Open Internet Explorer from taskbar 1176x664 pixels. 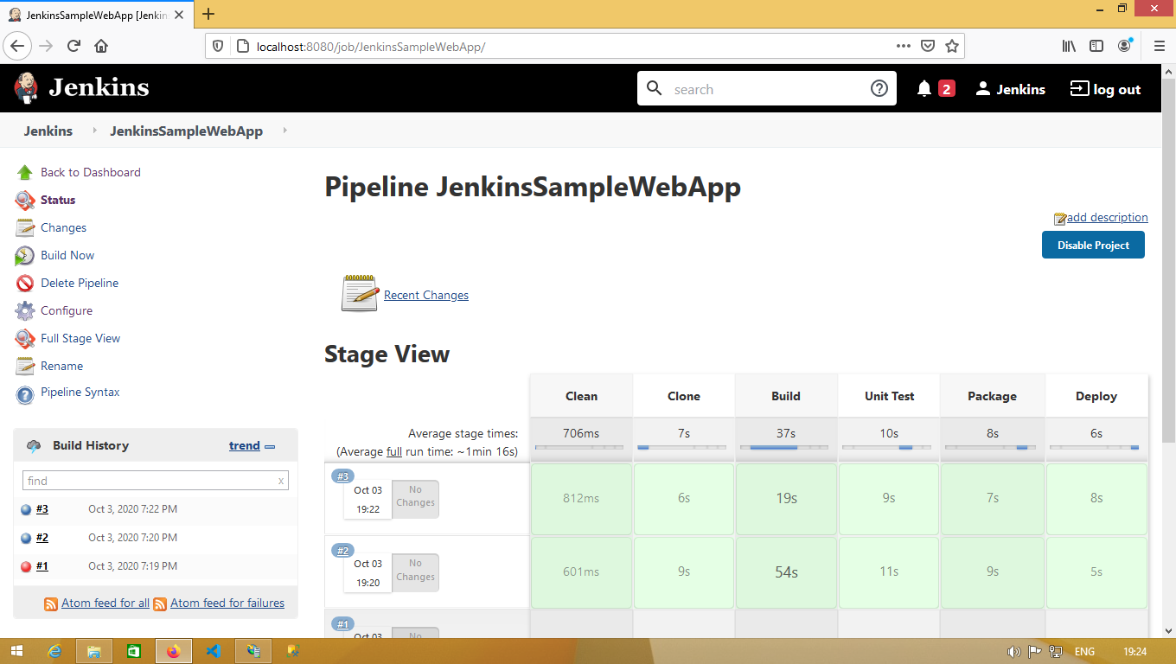pyautogui.click(x=54, y=651)
